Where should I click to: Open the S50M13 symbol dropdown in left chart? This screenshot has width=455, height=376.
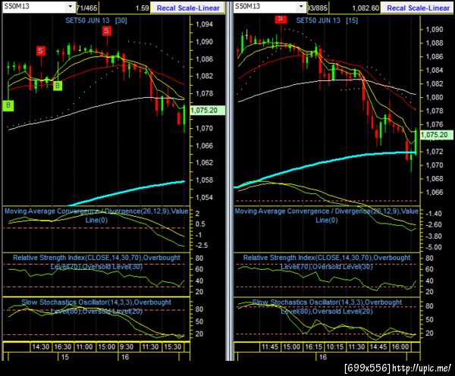click(x=71, y=6)
